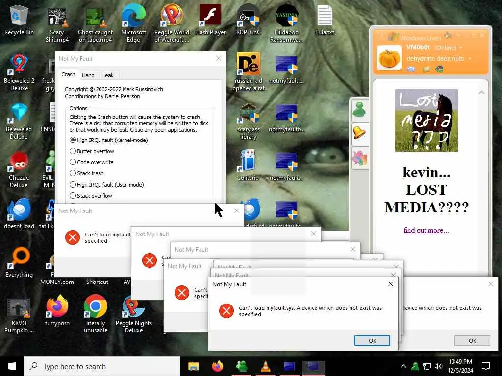The image size is (502, 376).
Task: Open the RDP_CnC desktop shortcut
Action: pyautogui.click(x=249, y=20)
